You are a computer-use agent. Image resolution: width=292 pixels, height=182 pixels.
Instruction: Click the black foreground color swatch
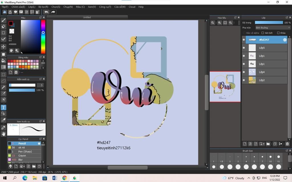[x=11, y=23]
